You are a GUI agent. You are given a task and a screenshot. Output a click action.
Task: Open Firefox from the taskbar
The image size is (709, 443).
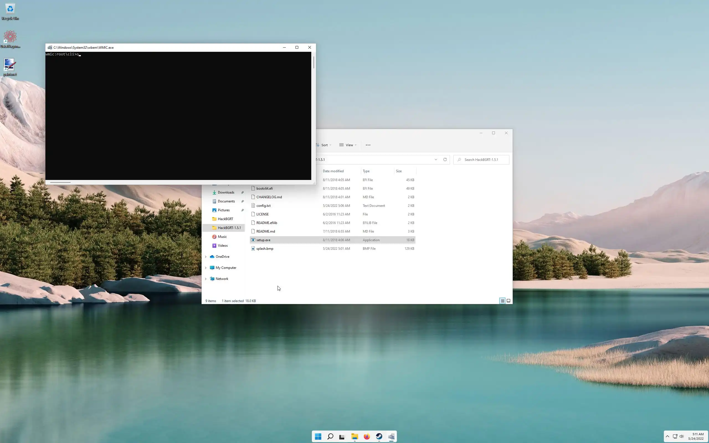pos(367,437)
